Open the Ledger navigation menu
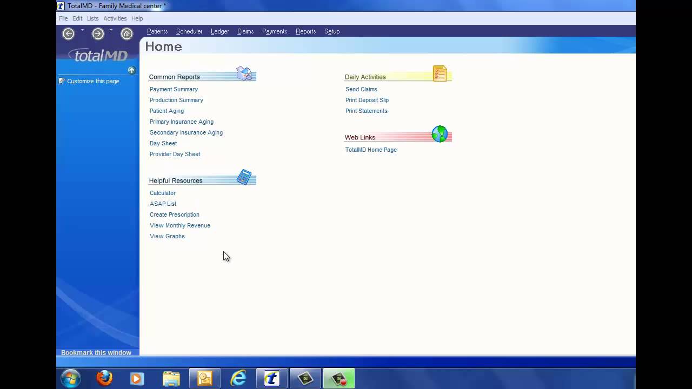 click(x=219, y=31)
